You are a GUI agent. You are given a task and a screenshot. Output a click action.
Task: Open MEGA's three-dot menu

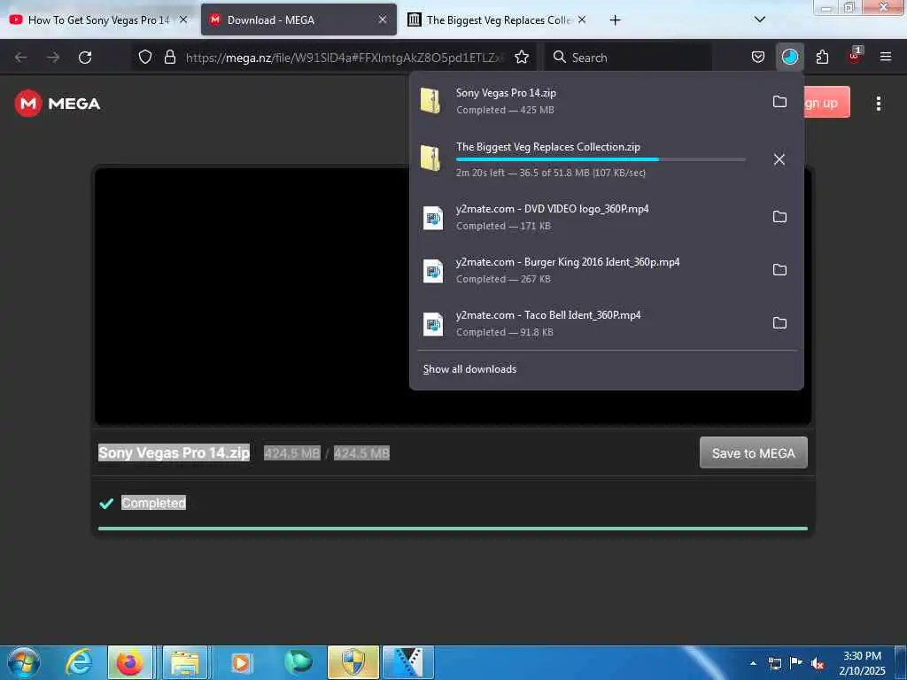click(878, 104)
